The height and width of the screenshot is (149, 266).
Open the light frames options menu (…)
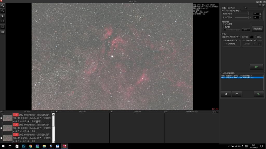coord(53,112)
